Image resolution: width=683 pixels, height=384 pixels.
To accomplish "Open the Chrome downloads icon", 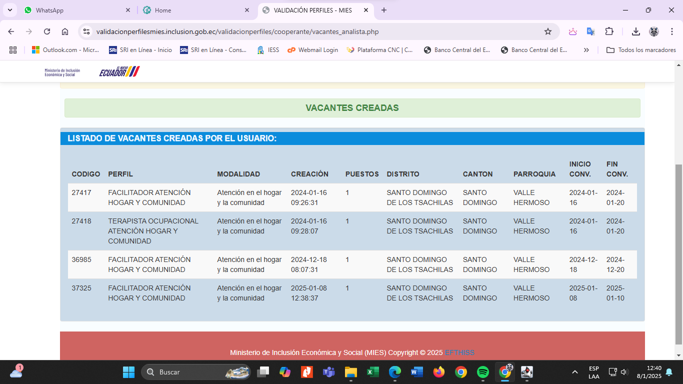I will [x=635, y=31].
